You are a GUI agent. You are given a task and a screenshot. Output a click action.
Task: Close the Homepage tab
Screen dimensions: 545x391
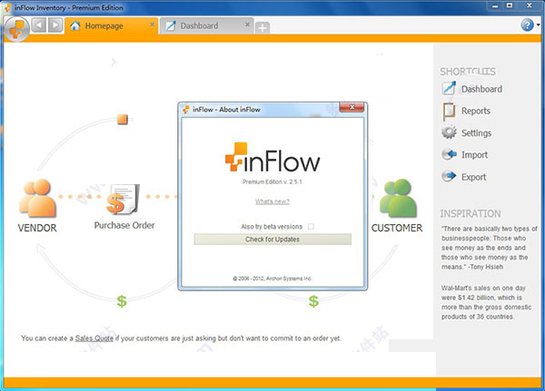[152, 24]
